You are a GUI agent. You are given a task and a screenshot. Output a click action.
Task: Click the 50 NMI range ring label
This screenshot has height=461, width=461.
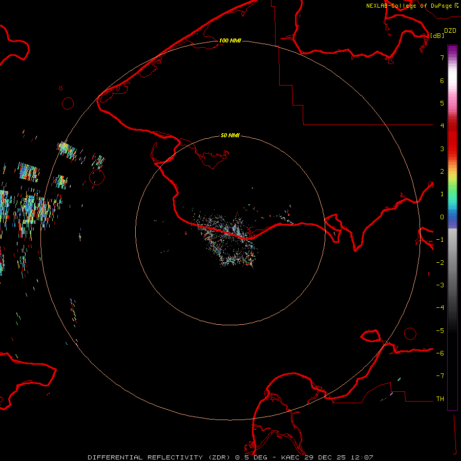tap(230, 135)
